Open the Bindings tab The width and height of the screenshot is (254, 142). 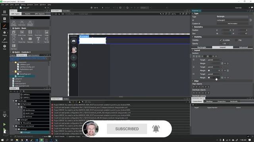click(x=210, y=101)
